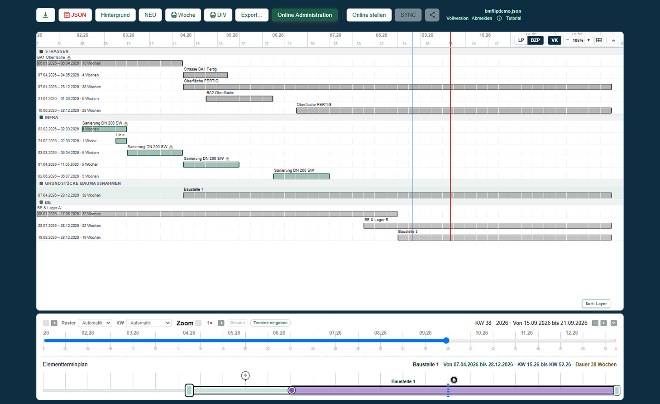The height and width of the screenshot is (404, 660).
Task: Collapse the BE group
Action: [x=41, y=202]
